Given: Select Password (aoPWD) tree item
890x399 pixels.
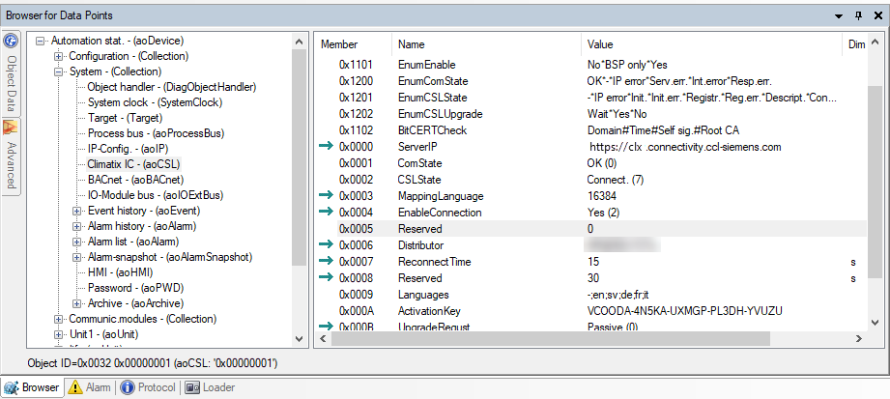Looking at the screenshot, I should click(x=135, y=288).
